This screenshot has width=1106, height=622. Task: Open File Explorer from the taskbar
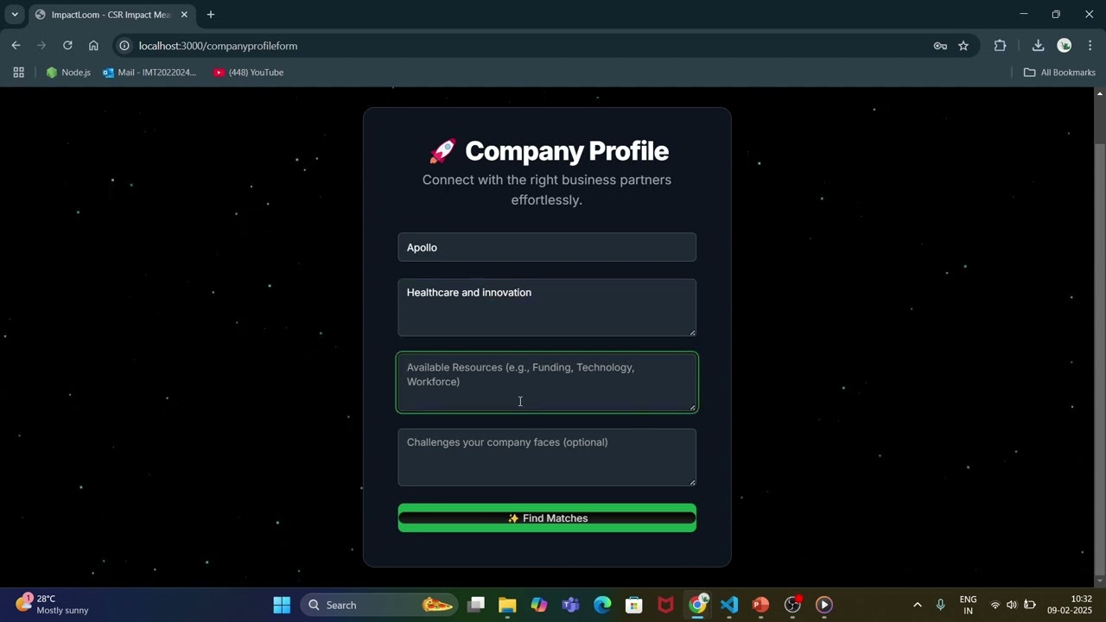coord(507,605)
